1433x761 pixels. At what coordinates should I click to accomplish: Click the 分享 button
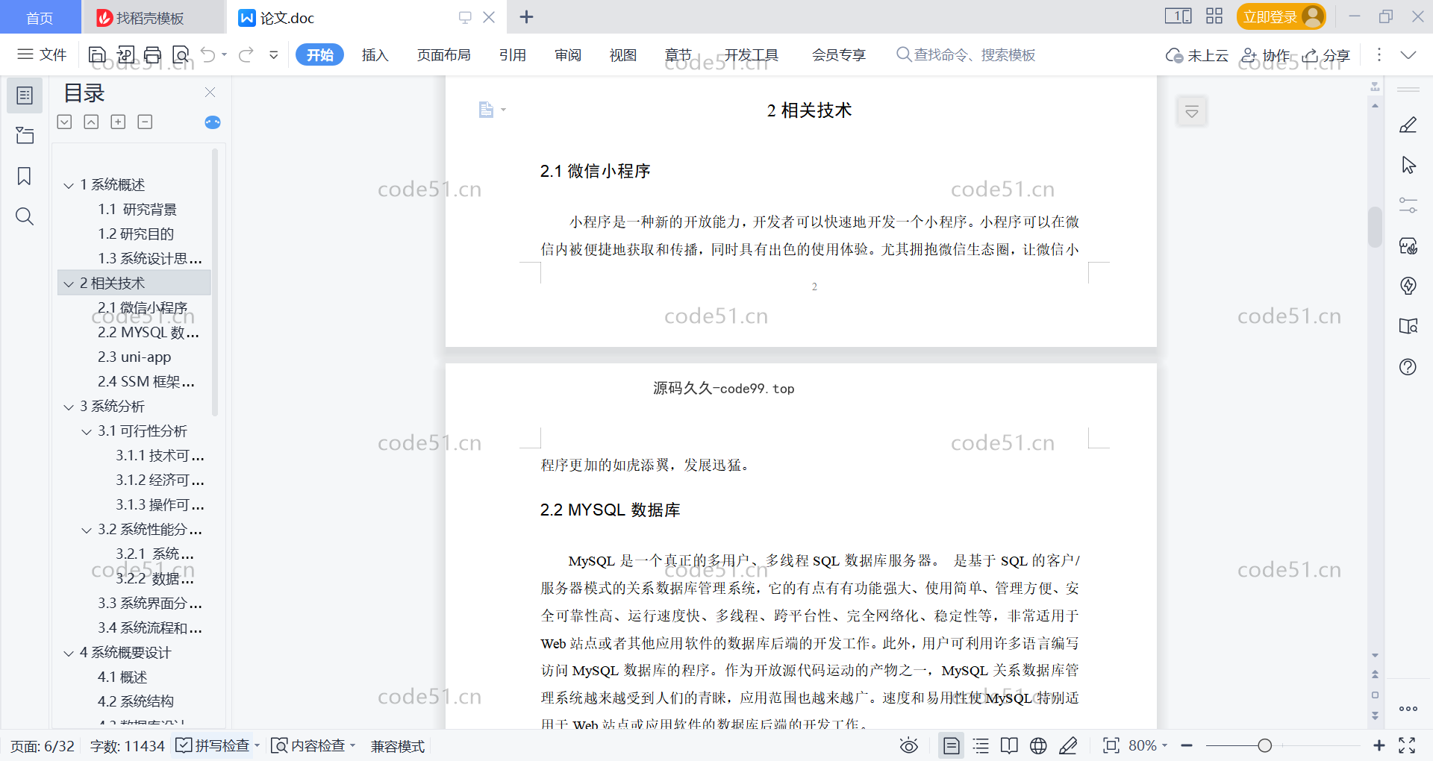pyautogui.click(x=1326, y=55)
